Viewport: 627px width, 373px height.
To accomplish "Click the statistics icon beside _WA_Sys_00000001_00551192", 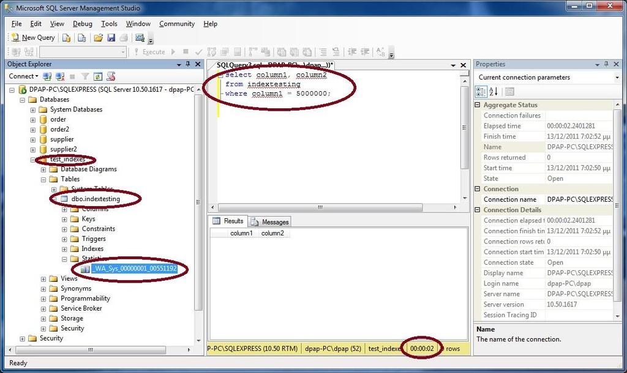I will [x=85, y=269].
